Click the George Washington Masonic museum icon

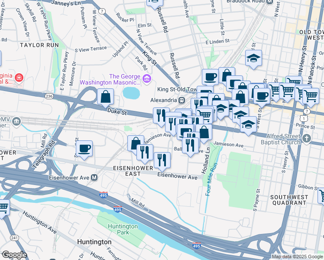(x=147, y=79)
